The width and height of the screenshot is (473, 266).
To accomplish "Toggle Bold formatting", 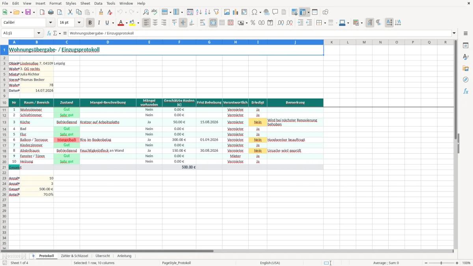I will 90,23.
